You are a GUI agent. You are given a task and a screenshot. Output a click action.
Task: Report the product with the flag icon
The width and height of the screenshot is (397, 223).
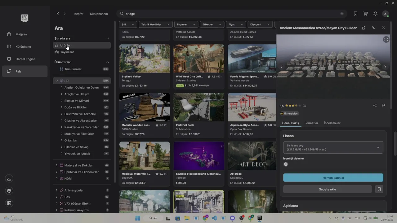click(x=383, y=106)
